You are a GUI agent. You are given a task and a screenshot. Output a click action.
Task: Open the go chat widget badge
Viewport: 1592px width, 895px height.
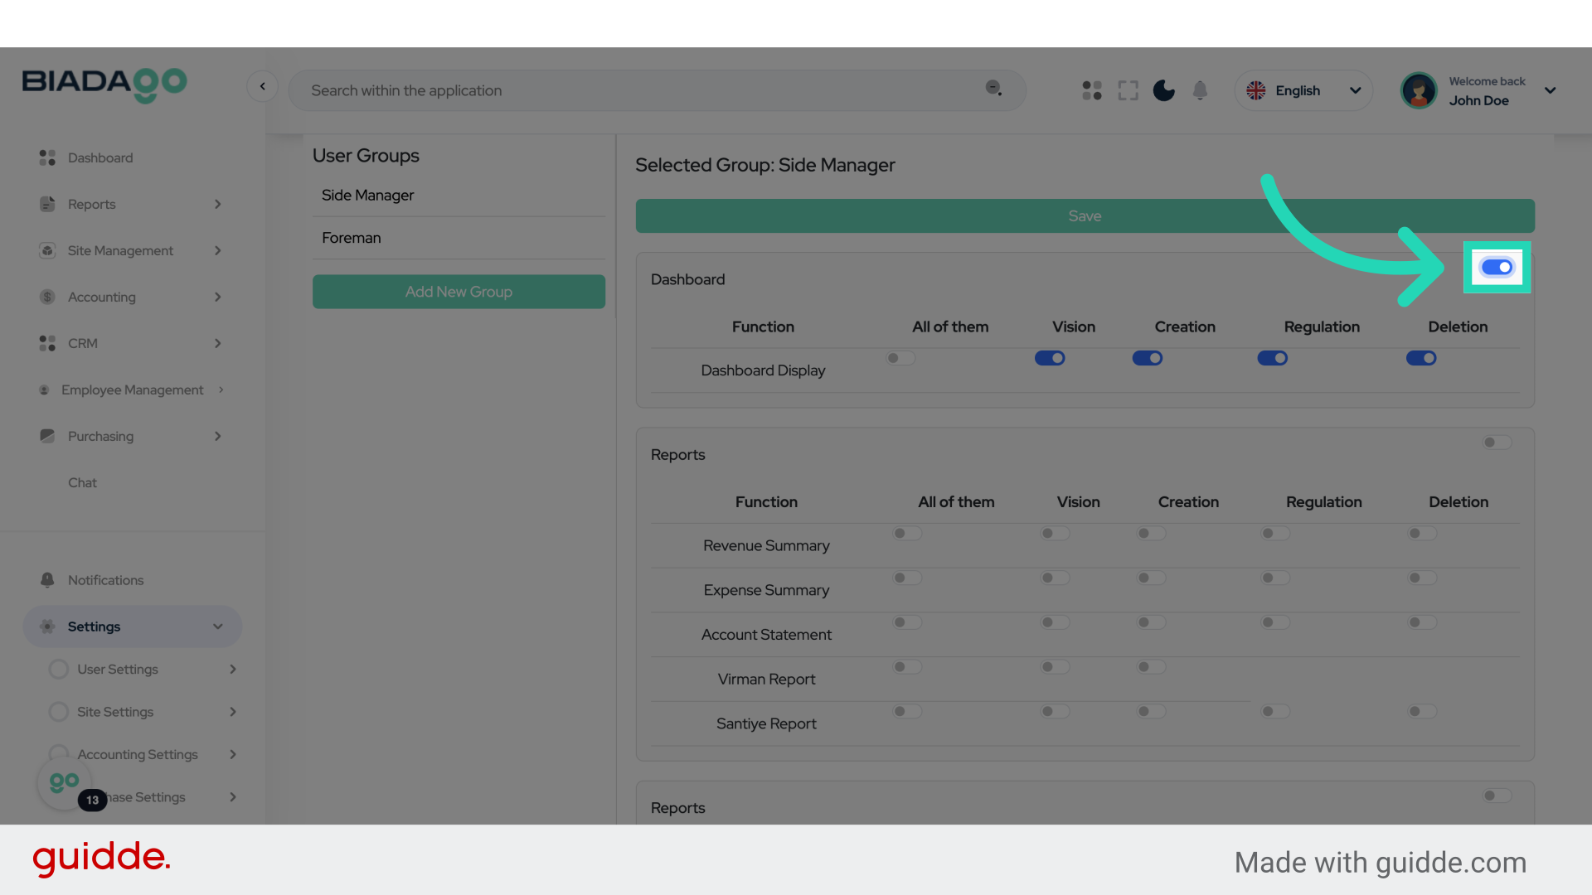[65, 782]
